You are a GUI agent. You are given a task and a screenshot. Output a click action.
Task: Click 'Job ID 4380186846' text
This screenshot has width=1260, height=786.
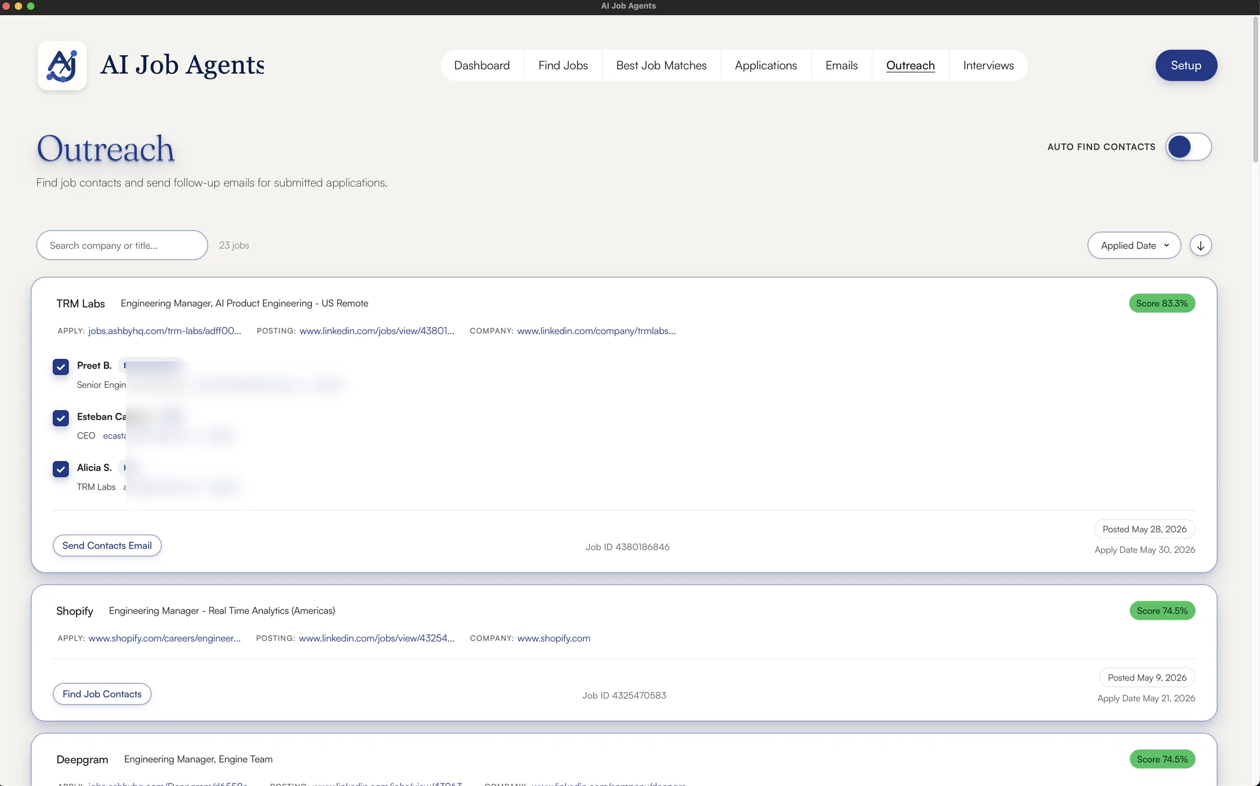coord(628,547)
